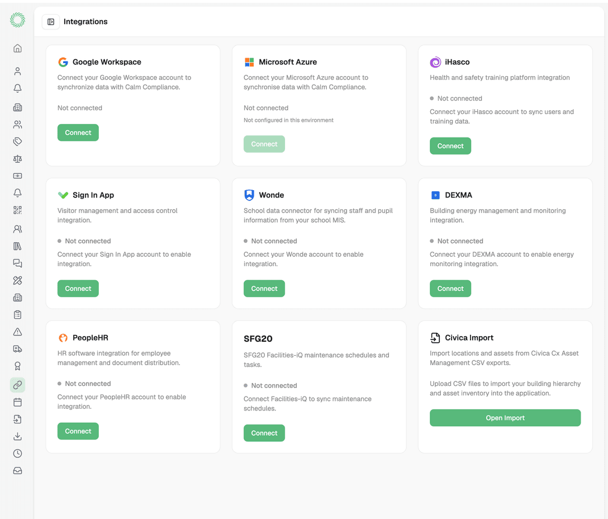The height and width of the screenshot is (519, 608).
Task: Click the purple iHasco logo
Action: click(435, 62)
